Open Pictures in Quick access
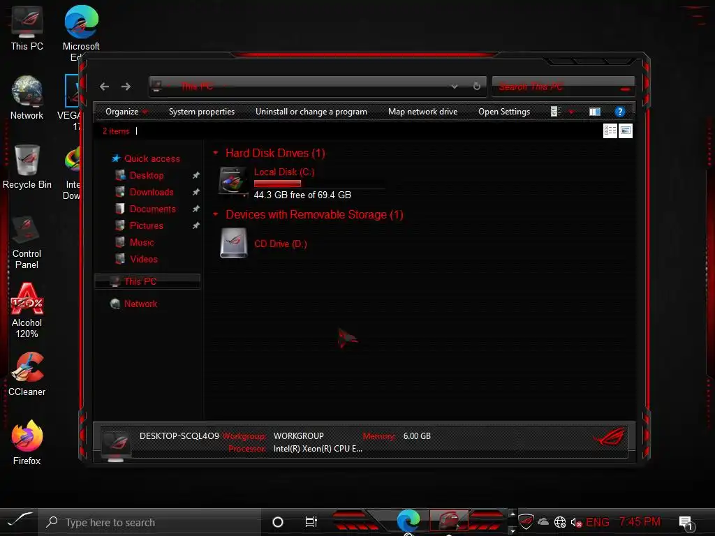Screen dimensions: 715x536 click(x=147, y=225)
